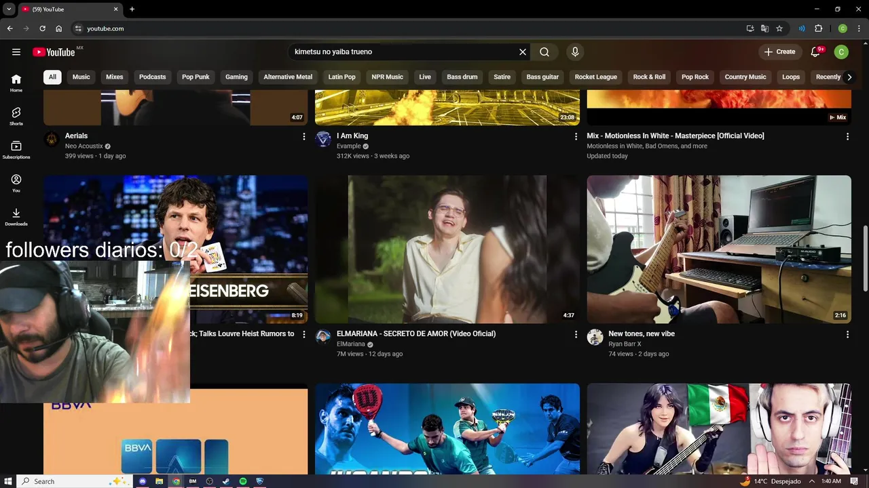The height and width of the screenshot is (488, 869).
Task: Reload the page in Chrome
Action: click(x=42, y=28)
